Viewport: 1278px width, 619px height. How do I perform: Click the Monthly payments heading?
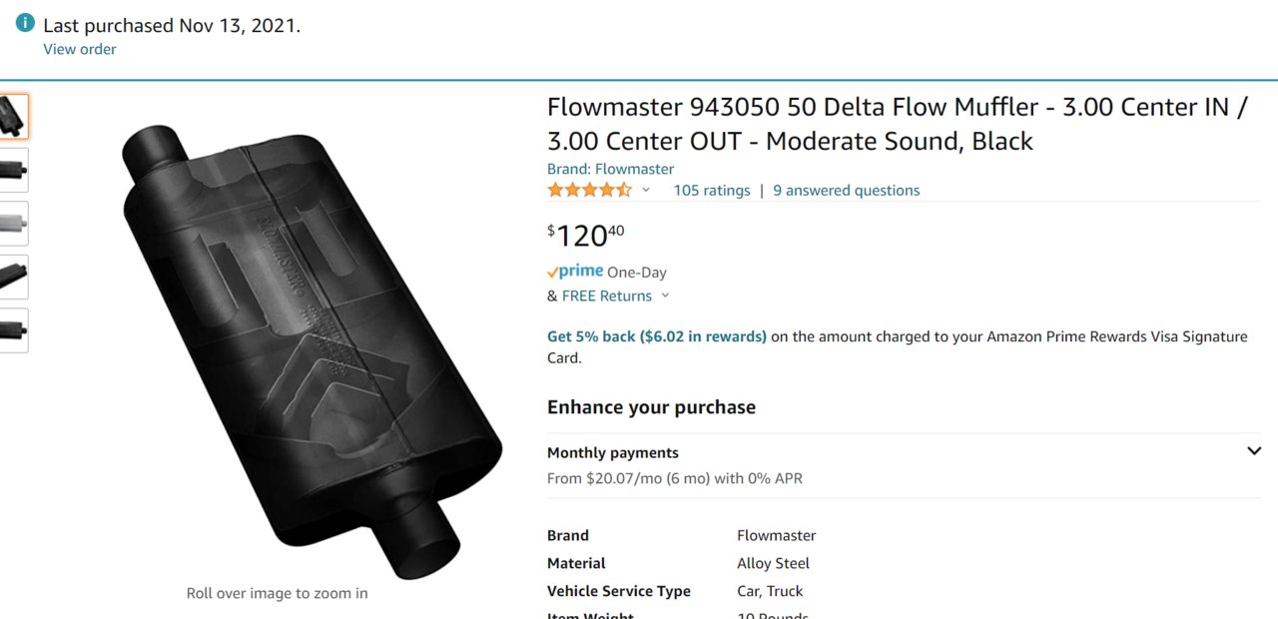613,452
